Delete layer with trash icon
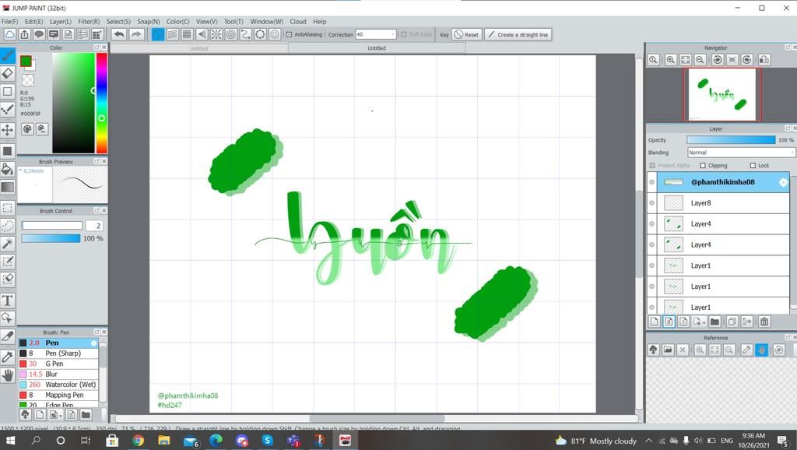797x450 pixels. coord(764,322)
